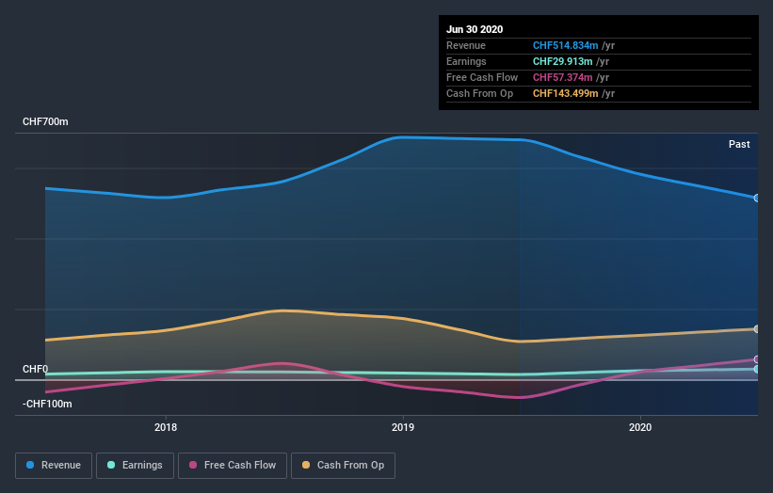Screen dimensions: 773x493
Task: Click the 2018 axis label
Action: 166,427
